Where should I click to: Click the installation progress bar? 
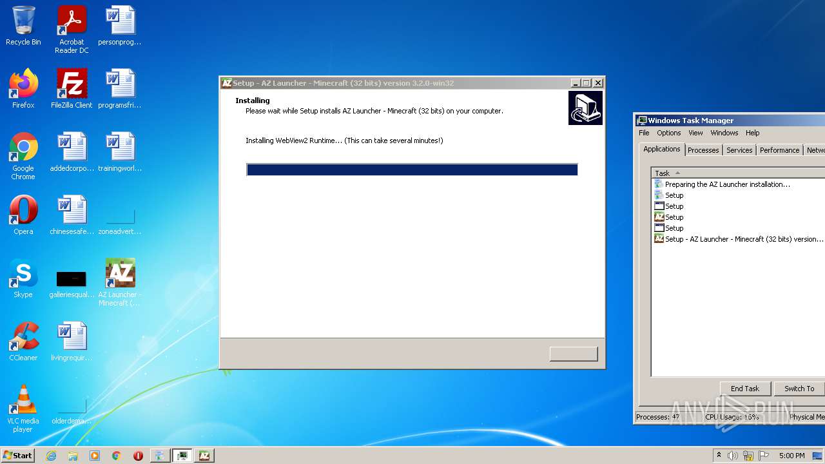point(412,169)
